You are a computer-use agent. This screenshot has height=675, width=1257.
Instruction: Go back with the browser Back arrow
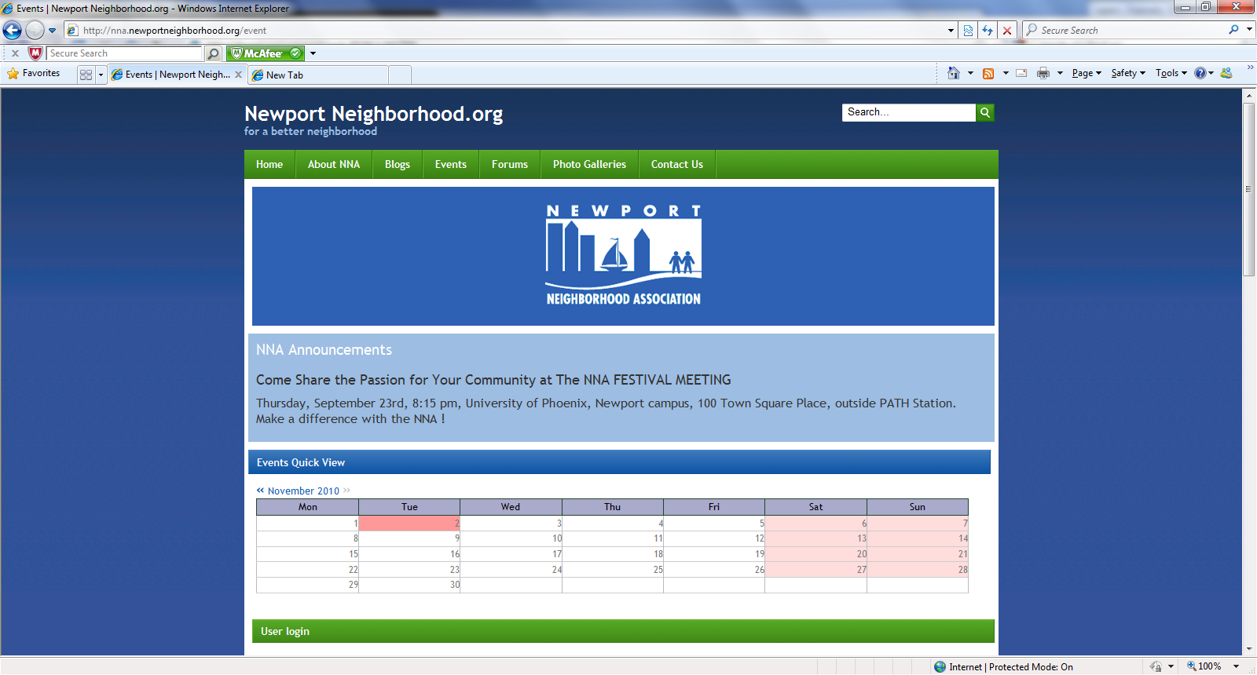pyautogui.click(x=12, y=31)
